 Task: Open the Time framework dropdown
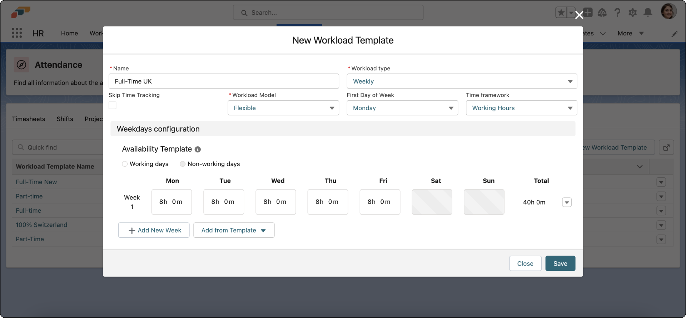(x=521, y=108)
